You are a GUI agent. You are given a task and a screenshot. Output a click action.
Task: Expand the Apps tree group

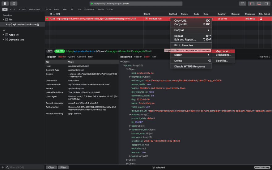tap(3, 35)
